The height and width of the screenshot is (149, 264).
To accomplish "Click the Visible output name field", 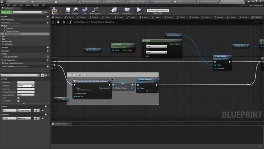I will pyautogui.click(x=9, y=118).
